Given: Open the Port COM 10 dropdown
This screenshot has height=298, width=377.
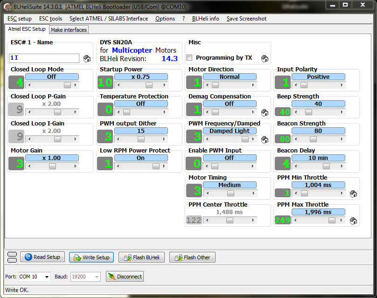Looking at the screenshot, I should click(x=47, y=277).
